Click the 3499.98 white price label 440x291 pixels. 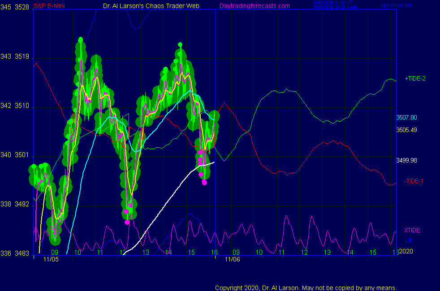pos(406,160)
